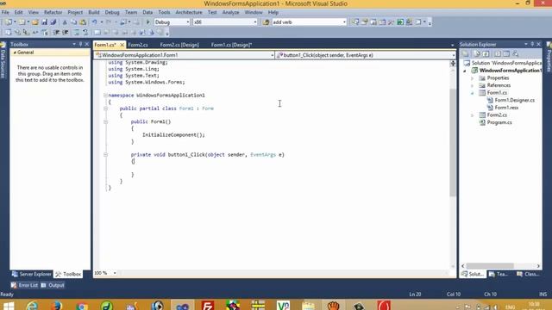Viewport: 552px width, 310px height.
Task: Click the Cut scissors icon
Action: (x=65, y=22)
